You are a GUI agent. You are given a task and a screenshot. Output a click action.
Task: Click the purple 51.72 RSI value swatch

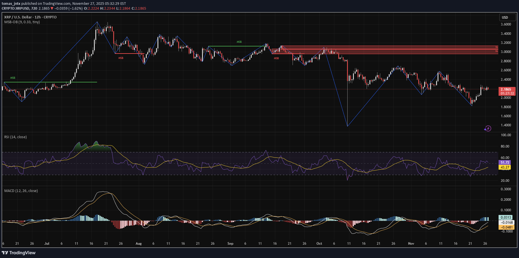coord(505,162)
